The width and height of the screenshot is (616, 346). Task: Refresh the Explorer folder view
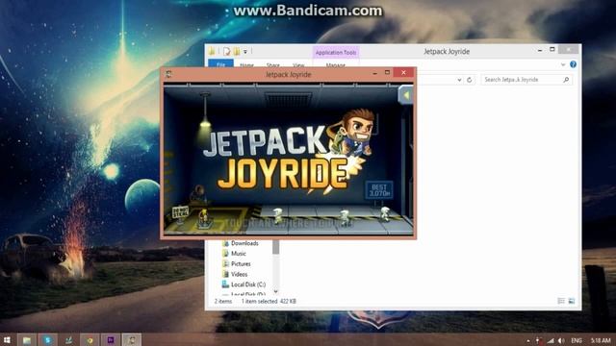(x=469, y=80)
